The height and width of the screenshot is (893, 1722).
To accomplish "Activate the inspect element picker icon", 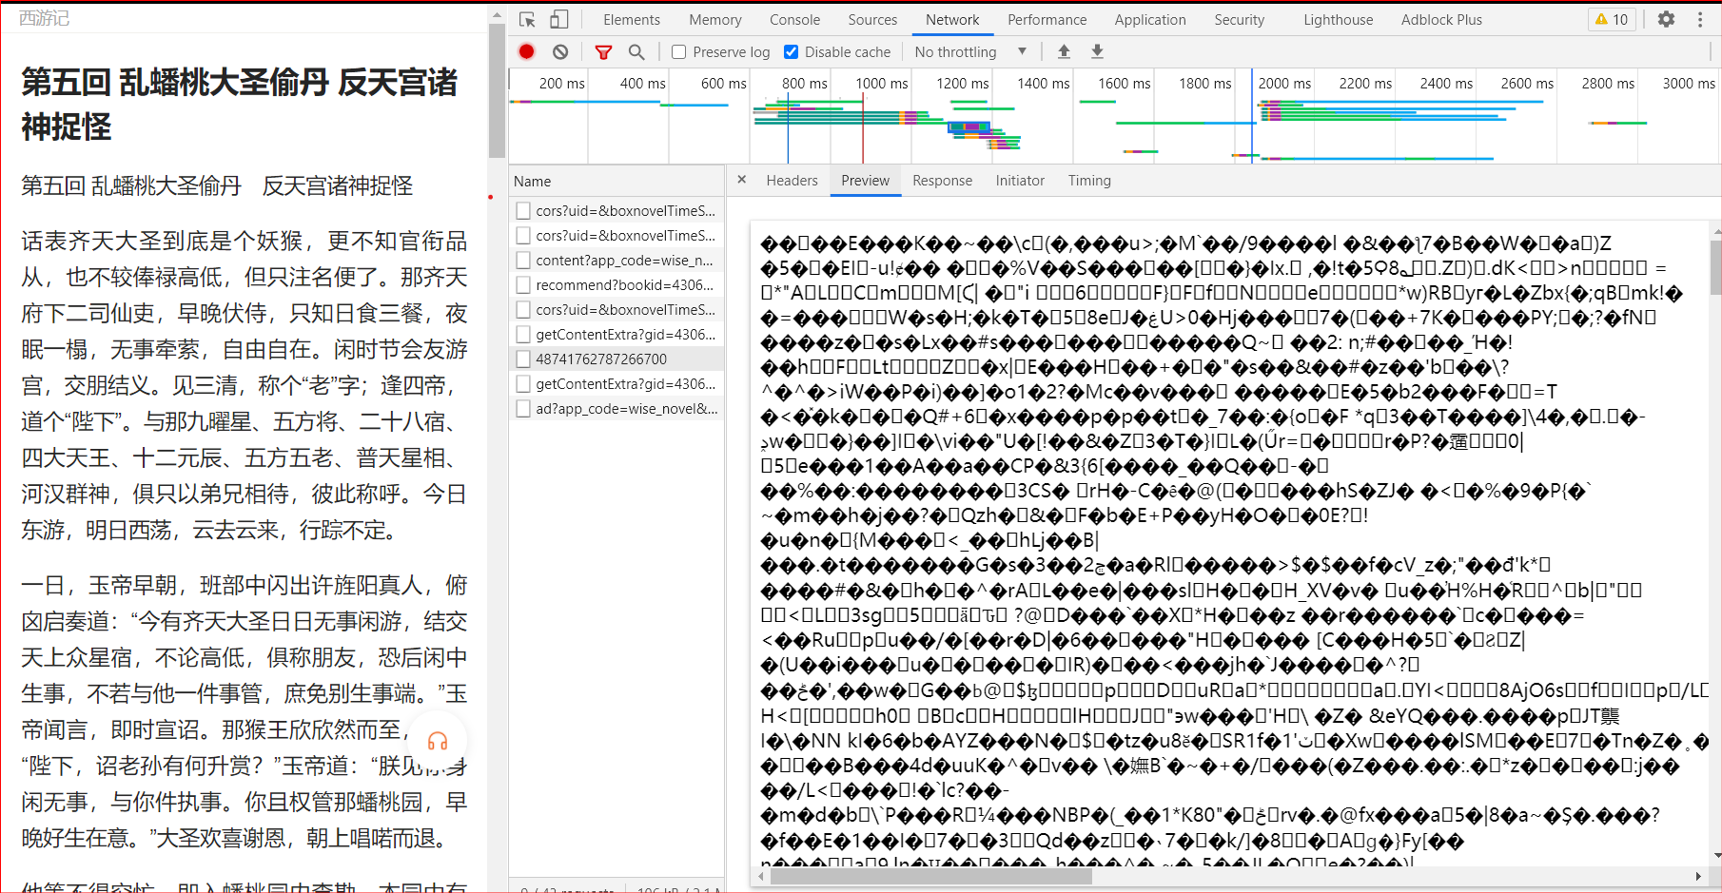I will coord(528,19).
